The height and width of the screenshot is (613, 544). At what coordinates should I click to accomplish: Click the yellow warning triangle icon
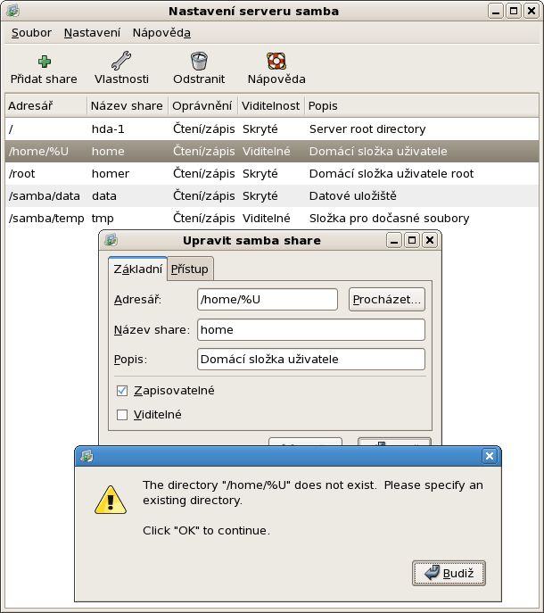click(x=111, y=500)
